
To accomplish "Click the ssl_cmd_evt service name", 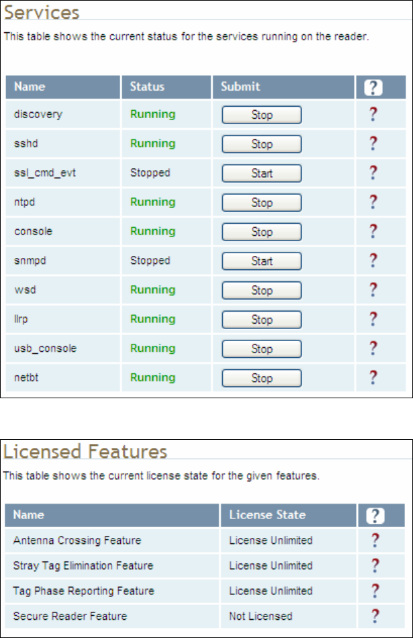I will pos(45,173).
